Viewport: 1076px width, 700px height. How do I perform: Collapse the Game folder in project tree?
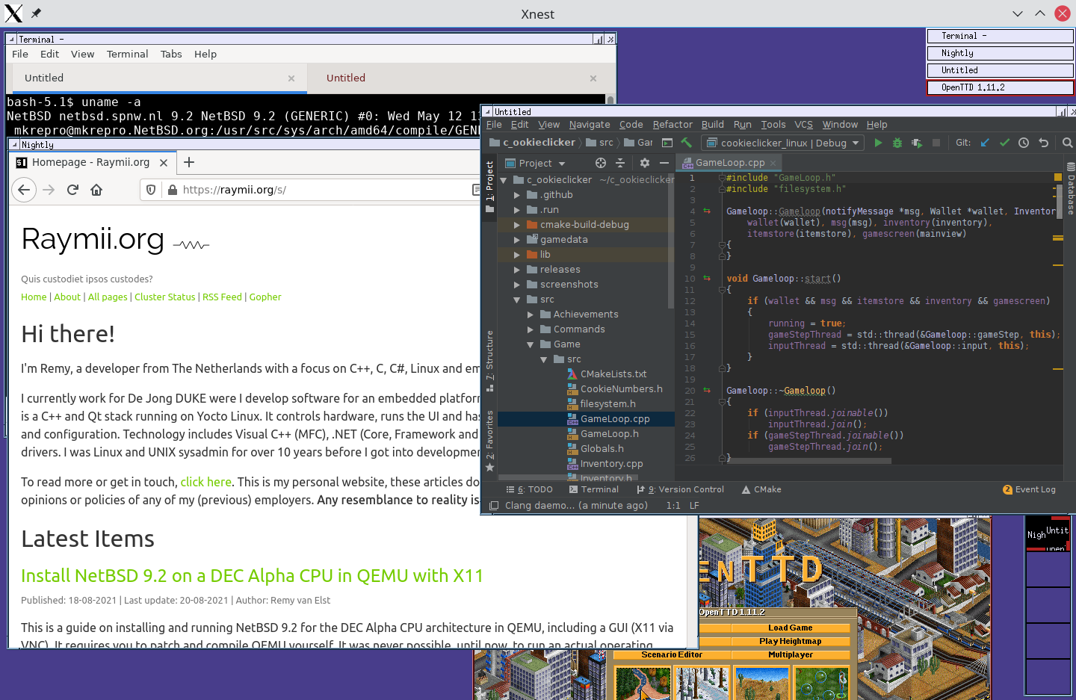pos(531,344)
